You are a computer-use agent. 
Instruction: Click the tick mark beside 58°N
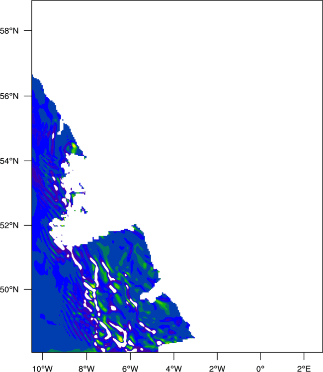click(28, 31)
